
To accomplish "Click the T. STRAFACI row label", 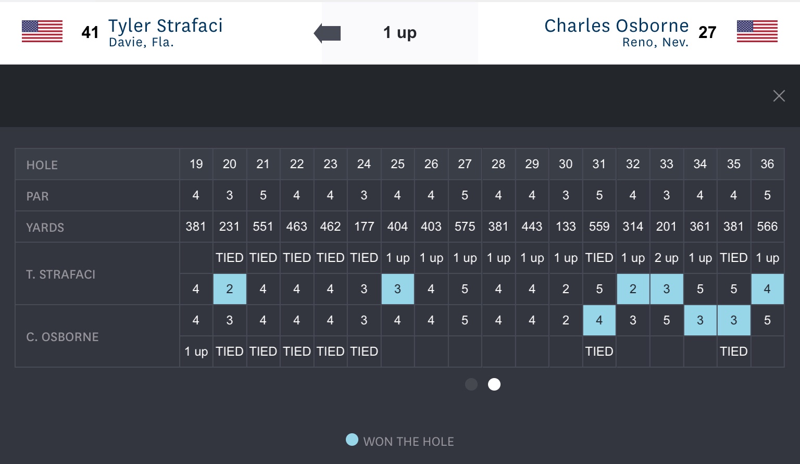I will [x=61, y=274].
